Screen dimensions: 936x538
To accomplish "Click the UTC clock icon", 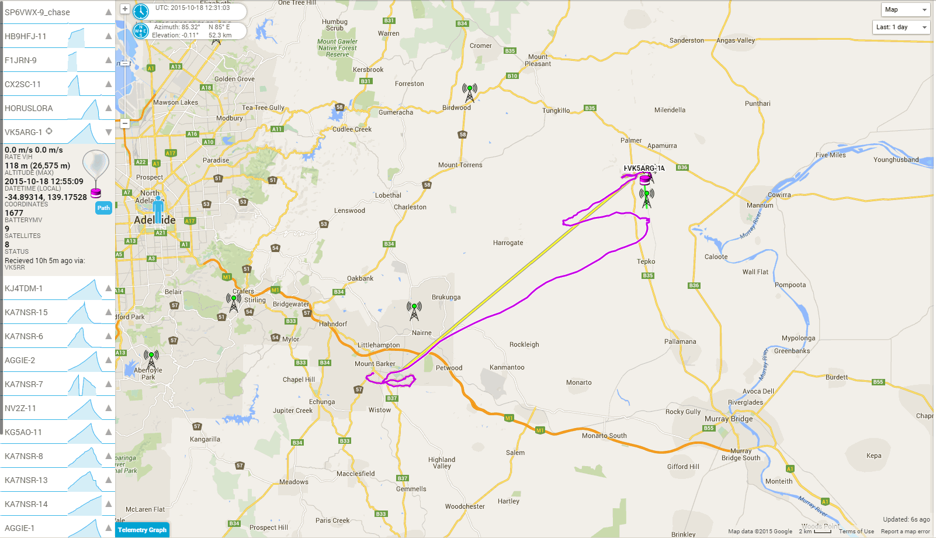I will pos(141,11).
